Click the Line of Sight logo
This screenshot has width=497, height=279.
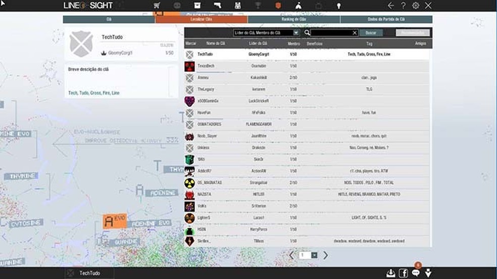pyautogui.click(x=88, y=6)
